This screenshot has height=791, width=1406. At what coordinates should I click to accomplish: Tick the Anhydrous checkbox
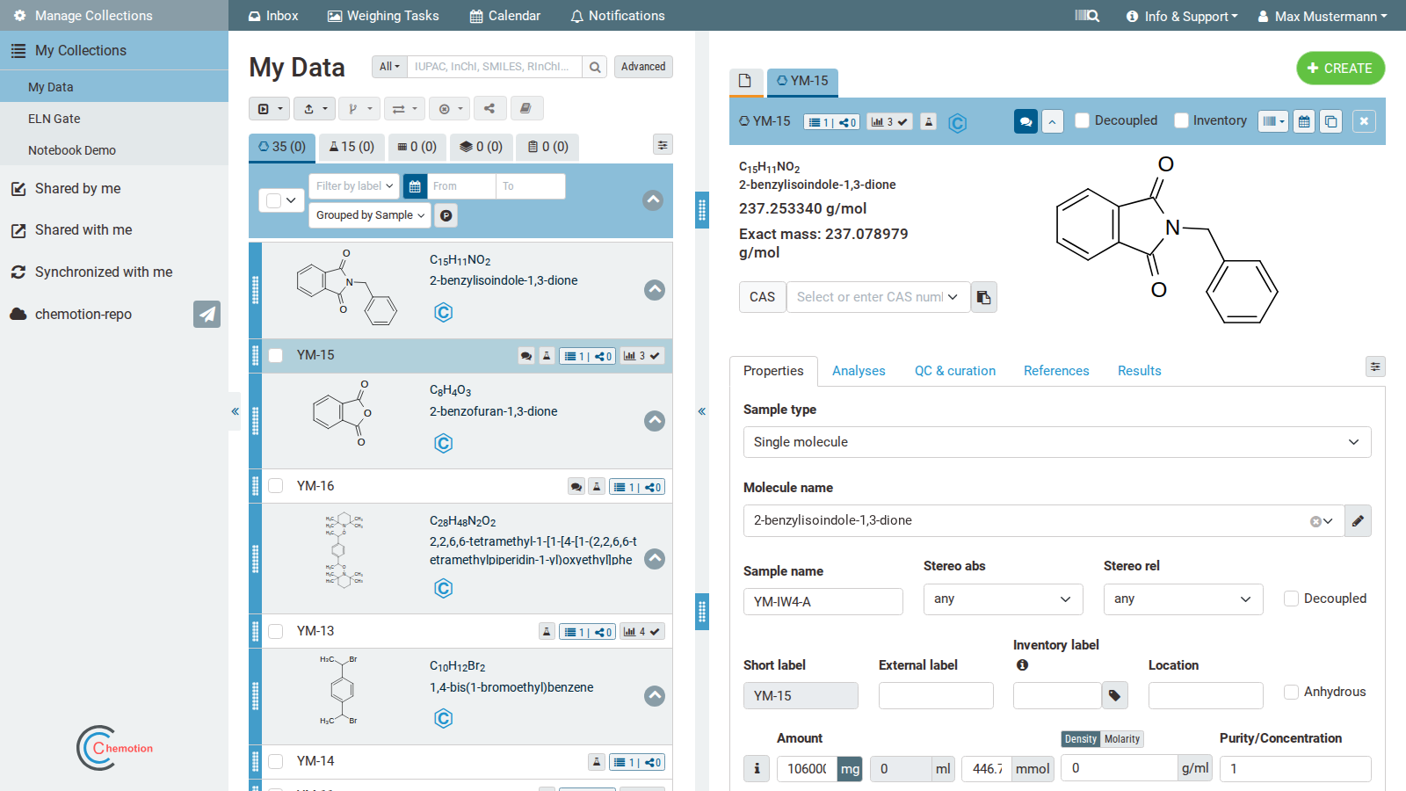(x=1292, y=692)
